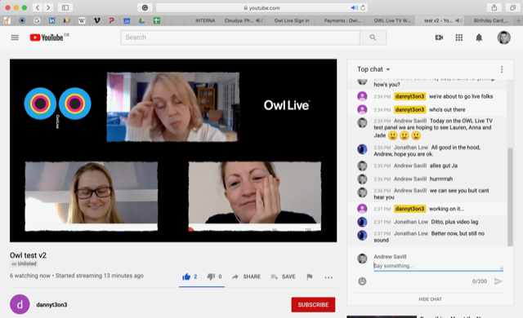
Task: Report the video with flag icon
Action: pyautogui.click(x=310, y=276)
